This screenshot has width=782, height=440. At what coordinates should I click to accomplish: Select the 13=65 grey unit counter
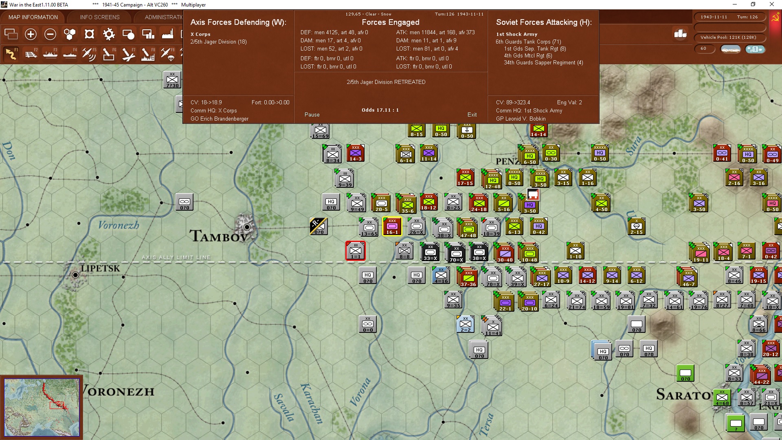pos(369,227)
